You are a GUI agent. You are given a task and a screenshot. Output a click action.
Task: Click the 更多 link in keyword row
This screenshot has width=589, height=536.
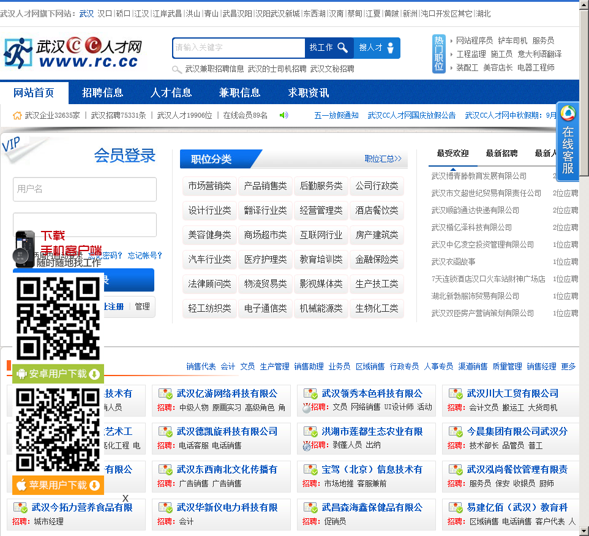(568, 366)
